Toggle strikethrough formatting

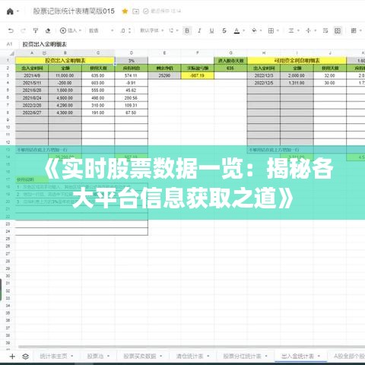pos(224,30)
